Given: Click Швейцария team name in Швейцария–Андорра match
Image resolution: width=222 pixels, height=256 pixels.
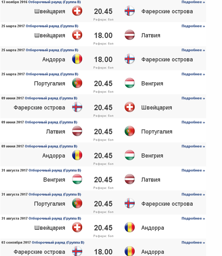Looking at the screenshot, I should tap(50, 228).
